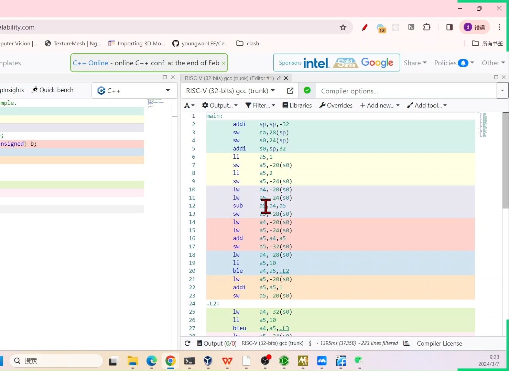Image resolution: width=509 pixels, height=371 pixels.
Task: Toggle the Chrome side panel icon
Action: pyautogui.click(x=450, y=27)
